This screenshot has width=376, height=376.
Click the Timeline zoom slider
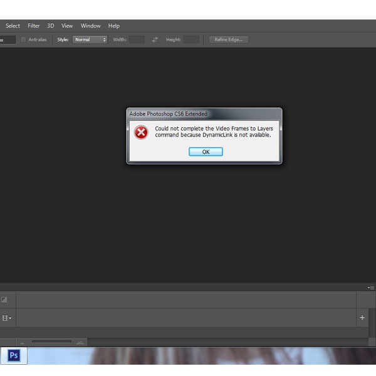point(51,342)
